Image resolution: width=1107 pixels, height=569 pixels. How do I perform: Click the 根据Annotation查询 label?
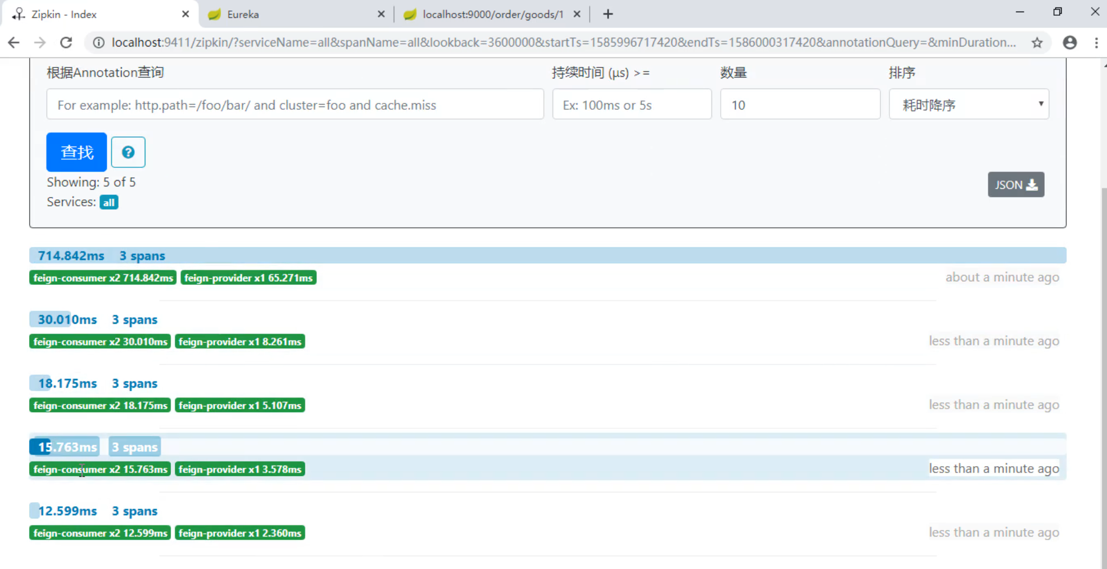click(x=105, y=73)
